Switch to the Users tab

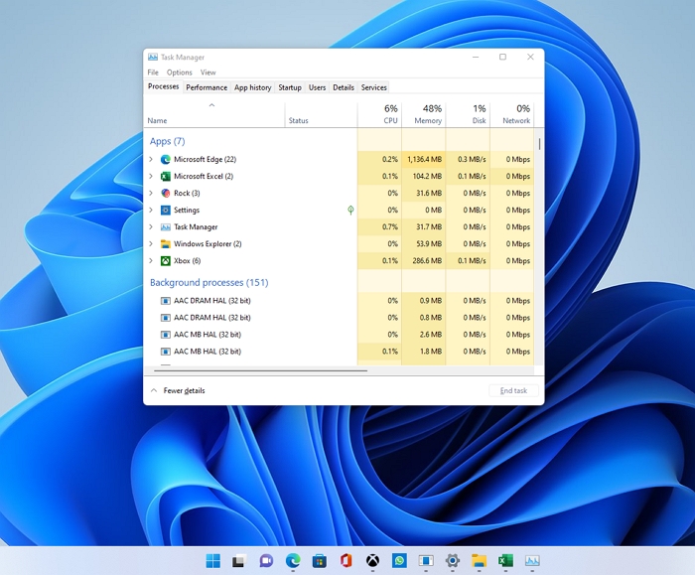click(x=318, y=87)
